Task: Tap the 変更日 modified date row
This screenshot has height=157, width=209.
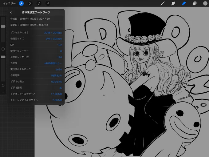Action: click(x=36, y=25)
